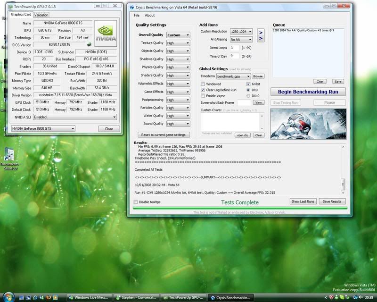Click the NVIDIA logo in GPU-Z
377x302 pixels.
point(106,34)
